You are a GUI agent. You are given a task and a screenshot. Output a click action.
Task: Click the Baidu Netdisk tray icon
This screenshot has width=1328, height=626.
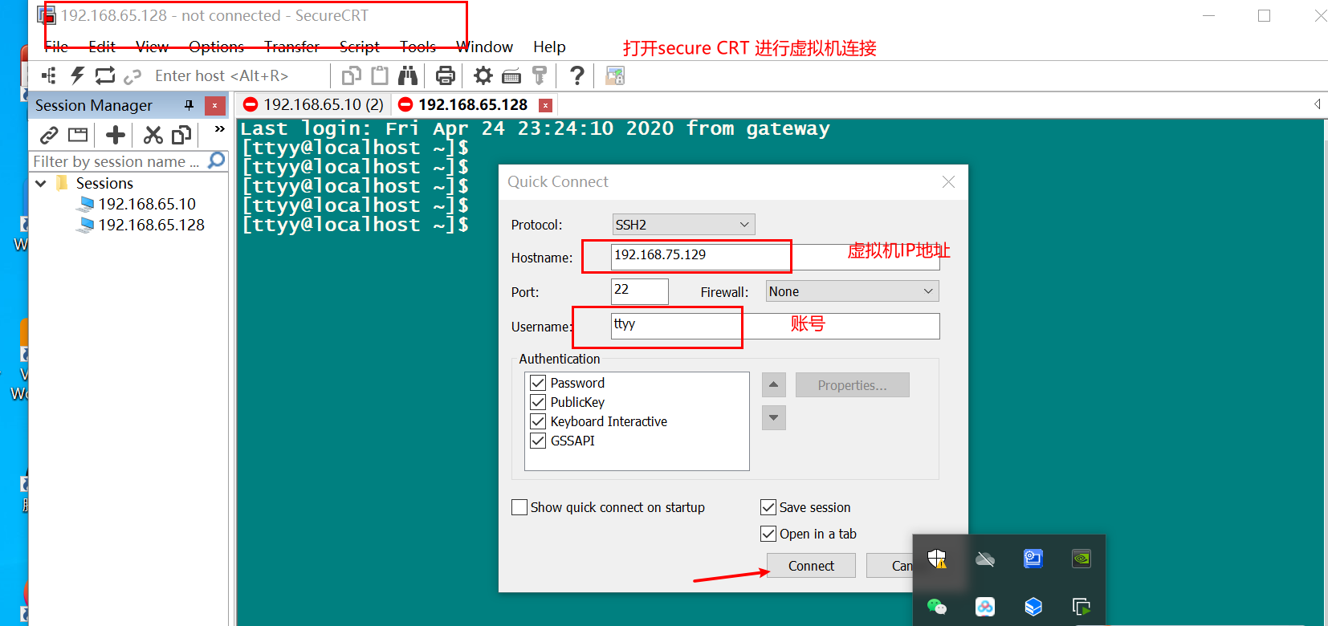click(985, 607)
